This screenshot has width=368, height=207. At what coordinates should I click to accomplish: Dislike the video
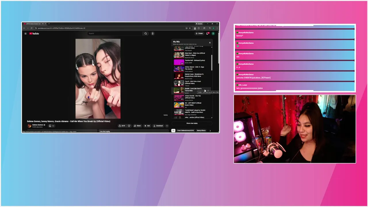129,126
